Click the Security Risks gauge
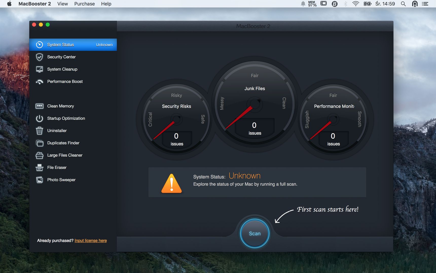436x273 pixels. [176, 119]
